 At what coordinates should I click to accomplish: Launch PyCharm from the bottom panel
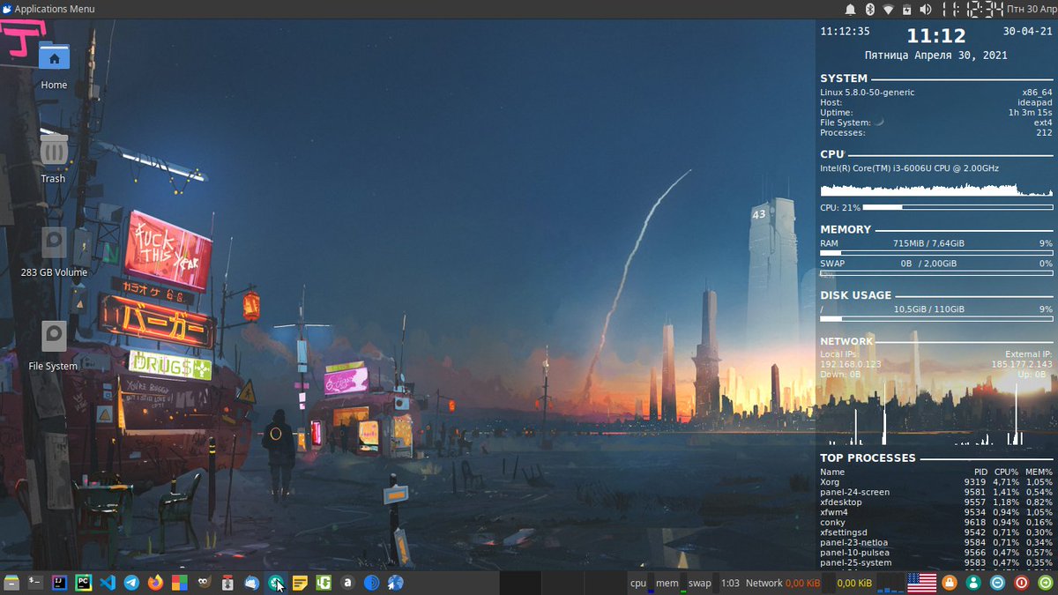coord(84,583)
